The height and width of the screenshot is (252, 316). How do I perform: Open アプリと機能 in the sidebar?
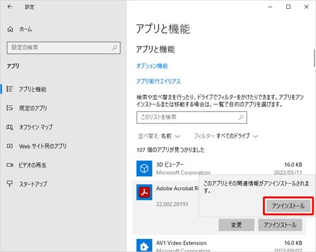[x=33, y=89]
